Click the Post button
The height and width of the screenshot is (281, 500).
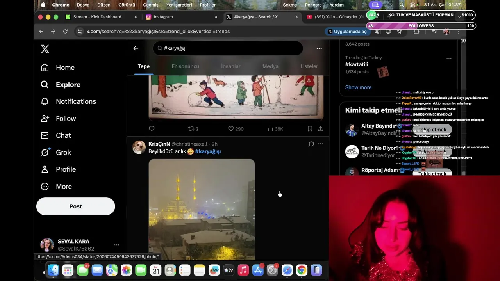pos(76,206)
